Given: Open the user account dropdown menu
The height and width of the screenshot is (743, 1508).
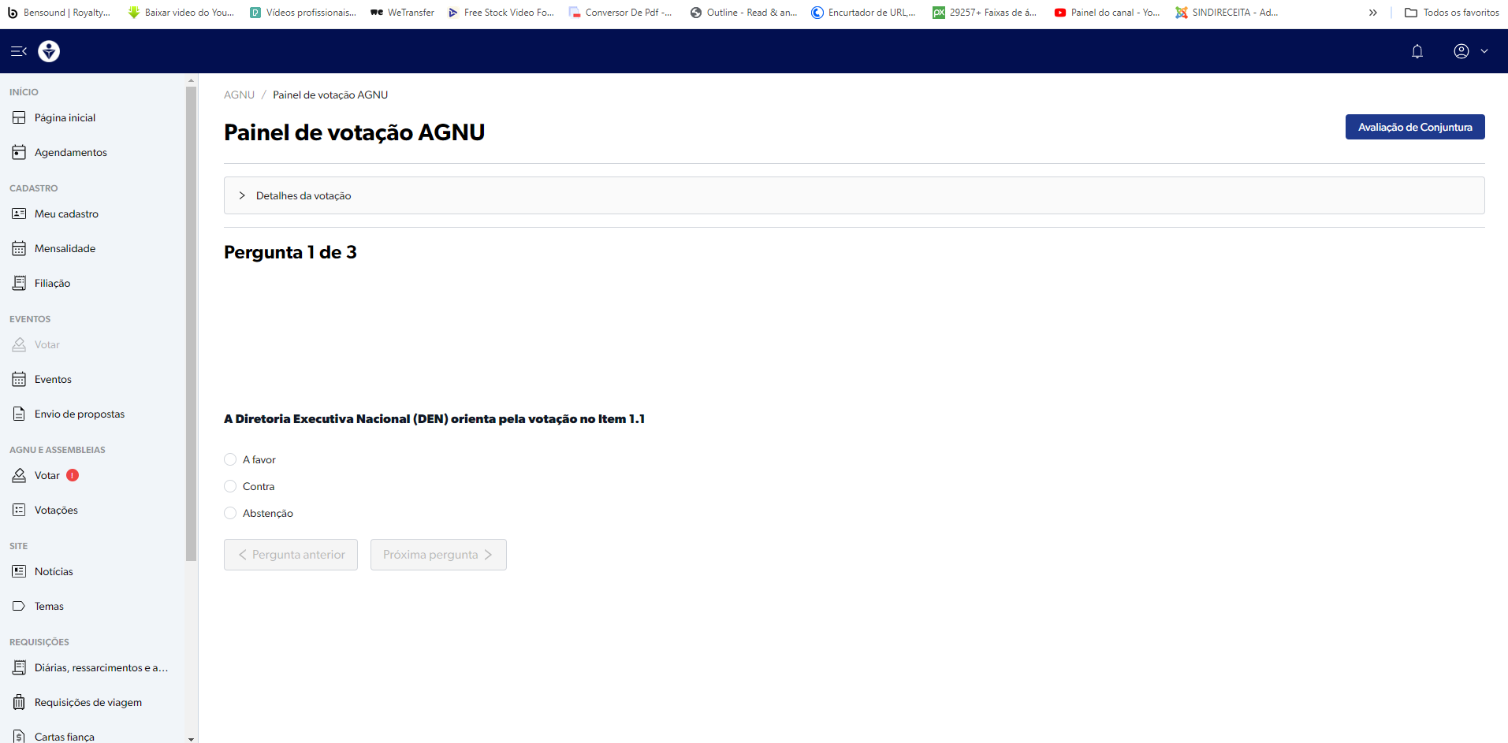Looking at the screenshot, I should [1470, 51].
